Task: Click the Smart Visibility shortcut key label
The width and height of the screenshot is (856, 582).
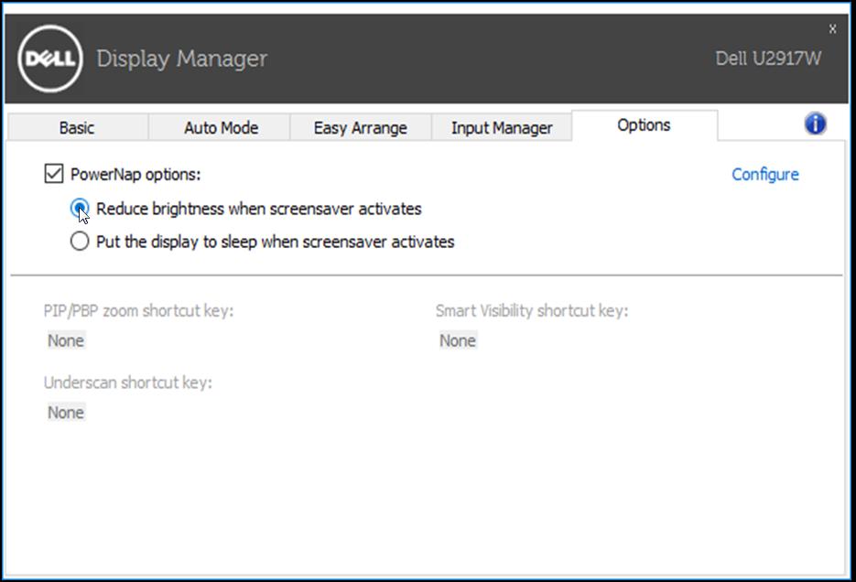Action: [532, 311]
